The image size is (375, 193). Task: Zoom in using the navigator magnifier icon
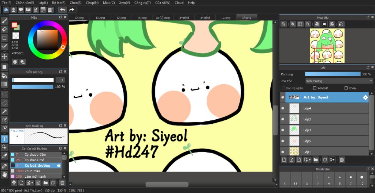coord(293,24)
